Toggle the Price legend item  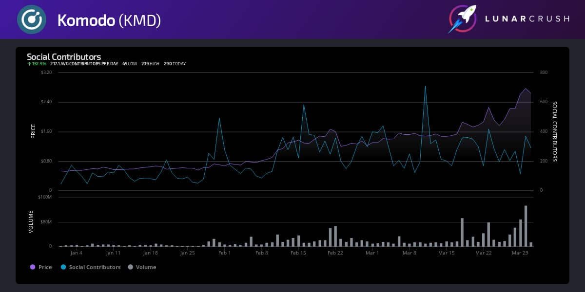click(x=41, y=267)
